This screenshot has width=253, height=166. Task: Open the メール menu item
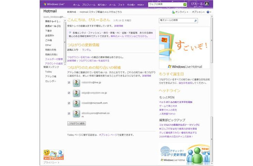click(x=112, y=5)
